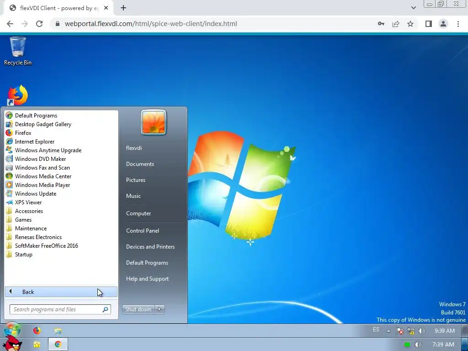Expand the Accessories folder

(x=25, y=211)
